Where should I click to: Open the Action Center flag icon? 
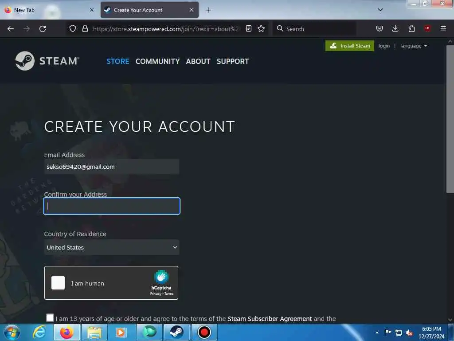tap(387, 332)
